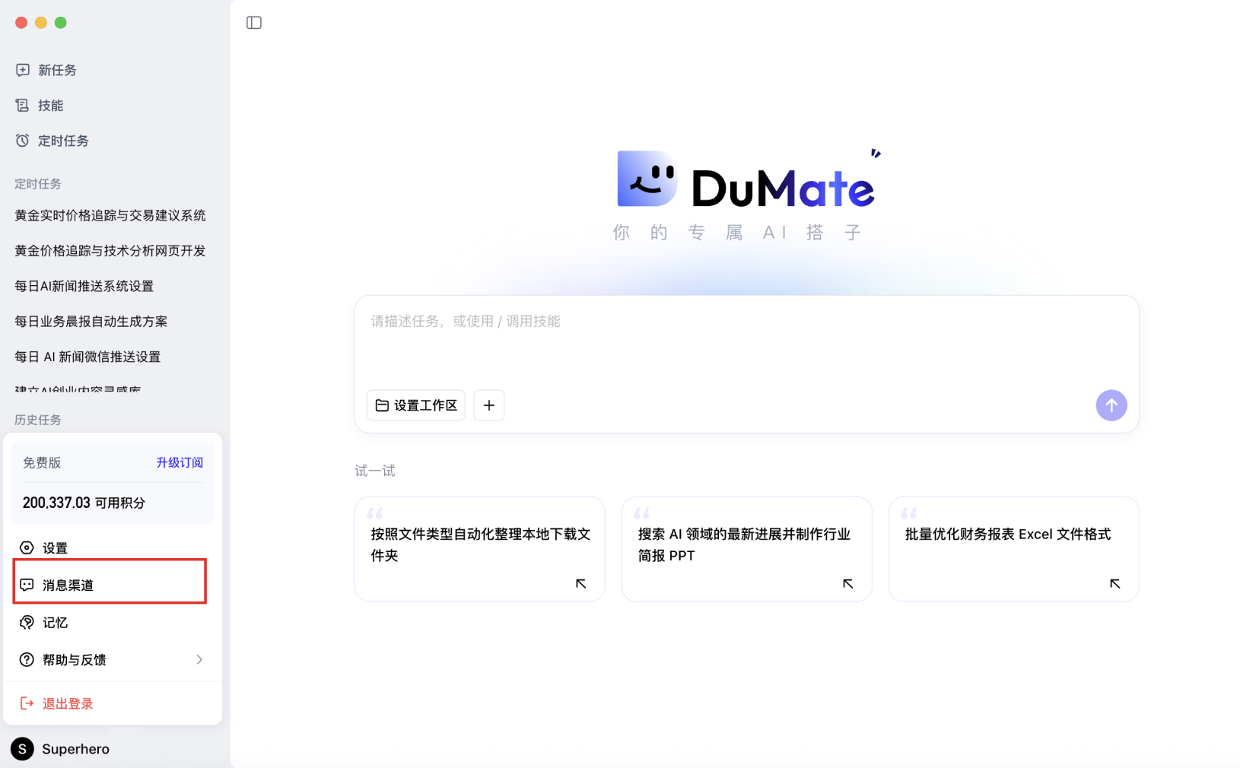Open the 按照文件类型自动化整理本地下载文件夹 card arrow

point(580,584)
